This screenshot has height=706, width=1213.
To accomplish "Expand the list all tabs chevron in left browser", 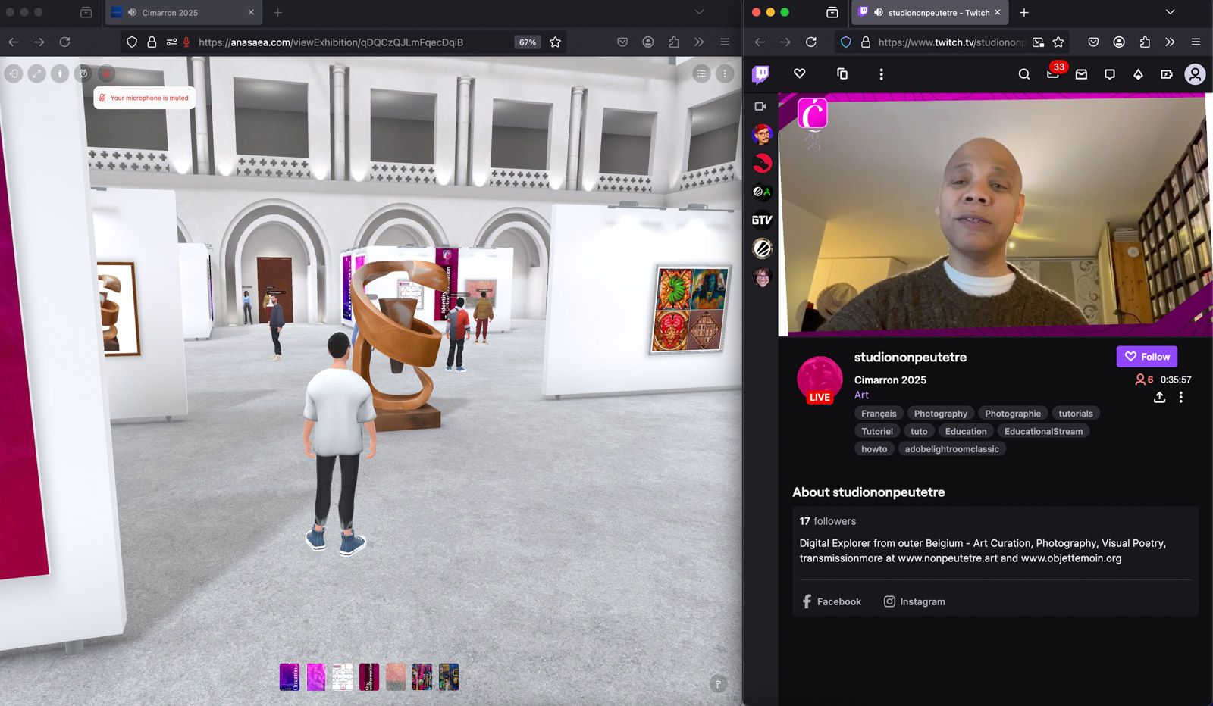I will pos(699,12).
